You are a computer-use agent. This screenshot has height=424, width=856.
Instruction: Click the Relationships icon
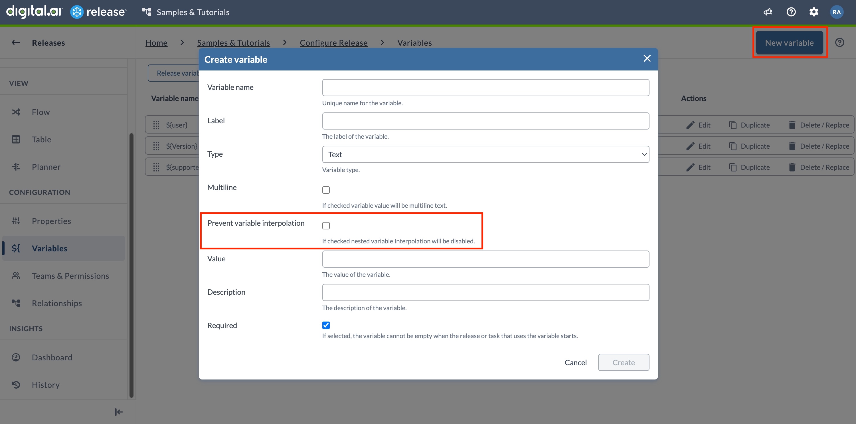(x=16, y=303)
